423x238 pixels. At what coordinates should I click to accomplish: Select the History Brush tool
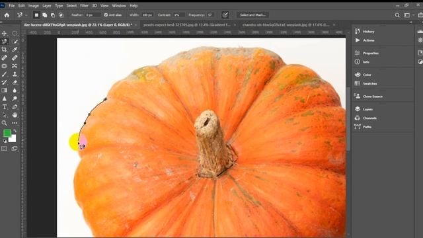pos(5,82)
